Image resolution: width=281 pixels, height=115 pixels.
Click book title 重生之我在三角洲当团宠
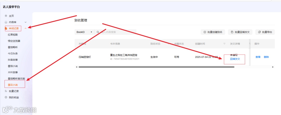pos(124,55)
